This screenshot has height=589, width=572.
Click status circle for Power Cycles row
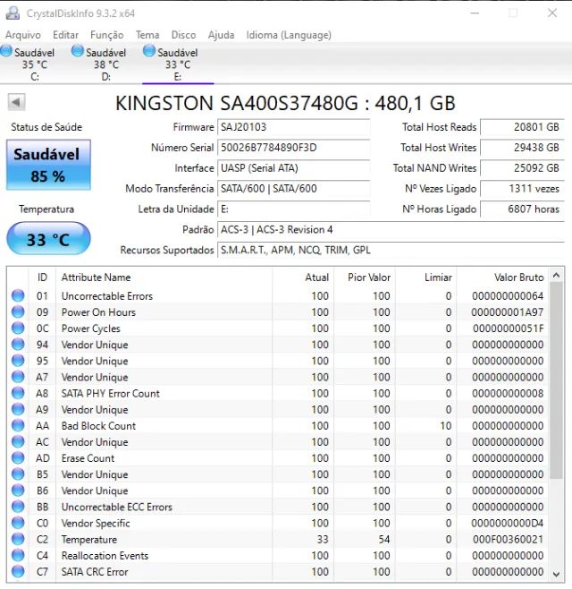tap(18, 328)
